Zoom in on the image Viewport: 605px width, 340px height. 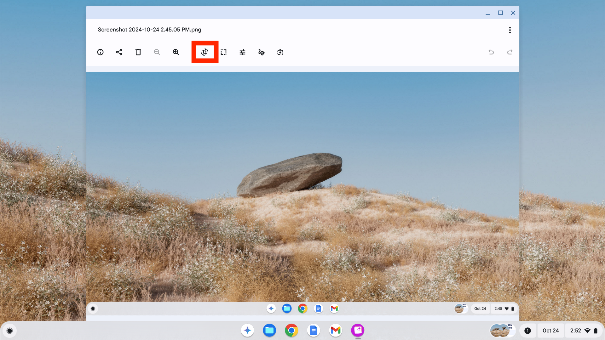[x=176, y=52]
